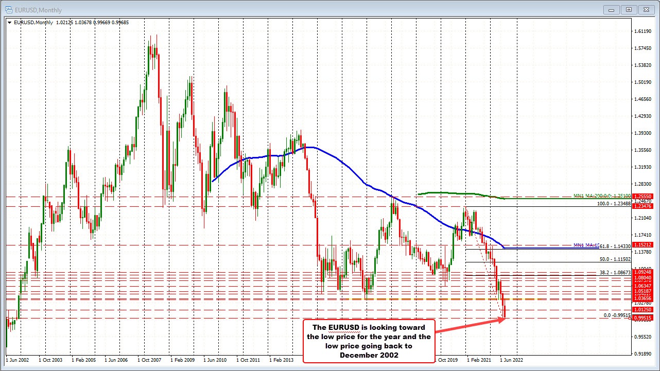Click the 1 Feb 2021 date on time axis
The width and height of the screenshot is (660, 371).
(479, 360)
